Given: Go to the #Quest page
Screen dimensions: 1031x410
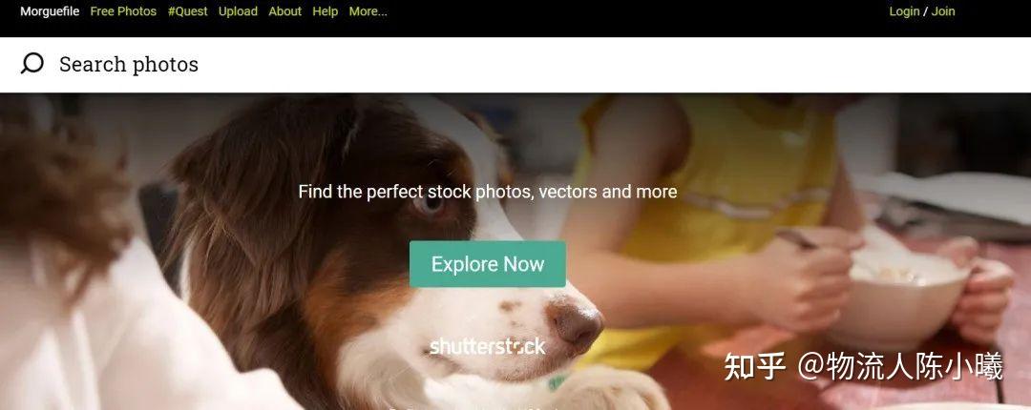Looking at the screenshot, I should (x=187, y=11).
